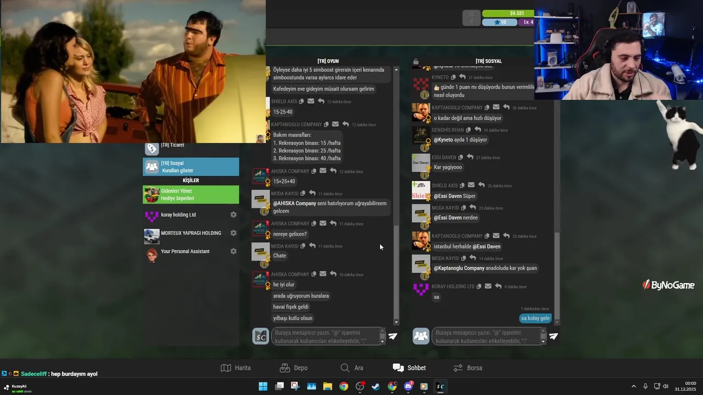Copy Shield Axis's 15-25-40 message

[x=302, y=101]
